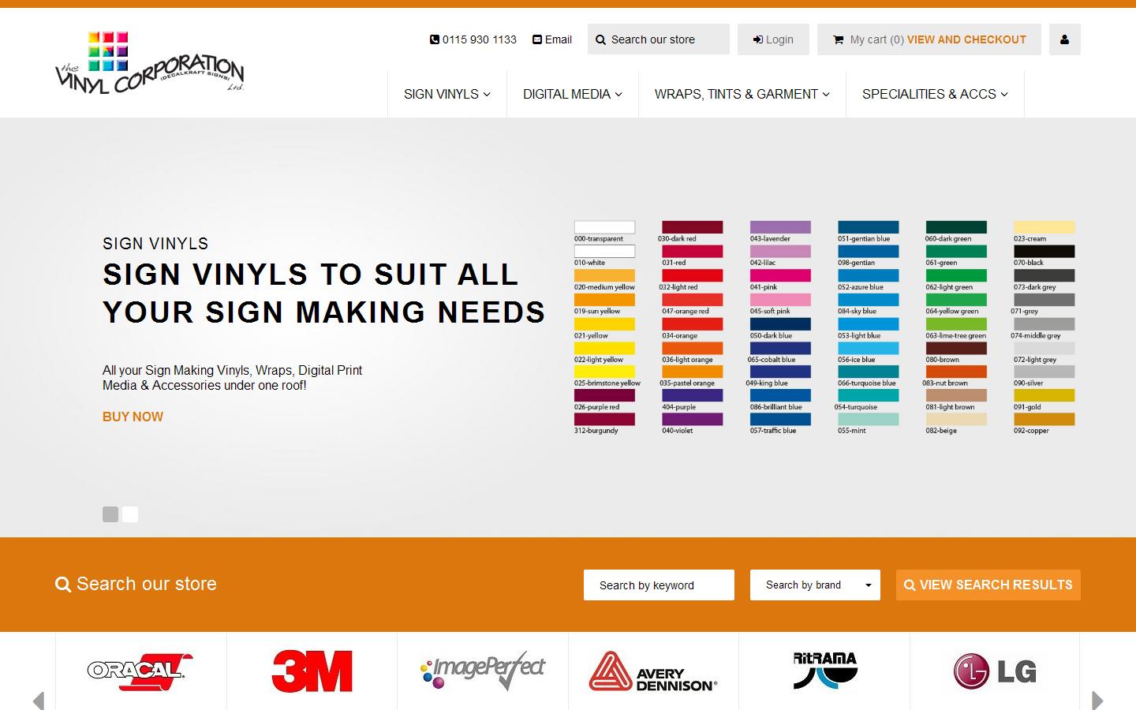This screenshot has width=1136, height=710.
Task: Expand the WRAPS, TINTS & GARMENT dropdown
Action: click(x=742, y=94)
